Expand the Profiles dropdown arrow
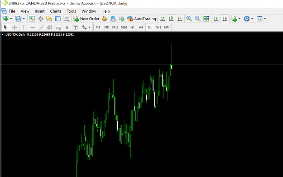 pos(24,19)
